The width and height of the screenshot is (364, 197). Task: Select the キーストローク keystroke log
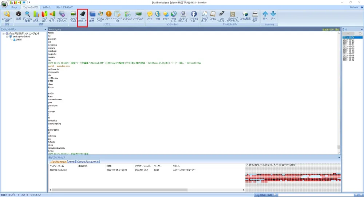[82, 16]
